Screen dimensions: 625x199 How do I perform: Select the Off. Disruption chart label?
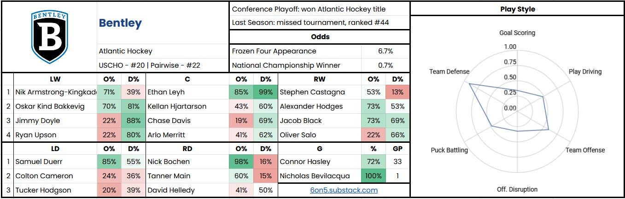tap(517, 189)
